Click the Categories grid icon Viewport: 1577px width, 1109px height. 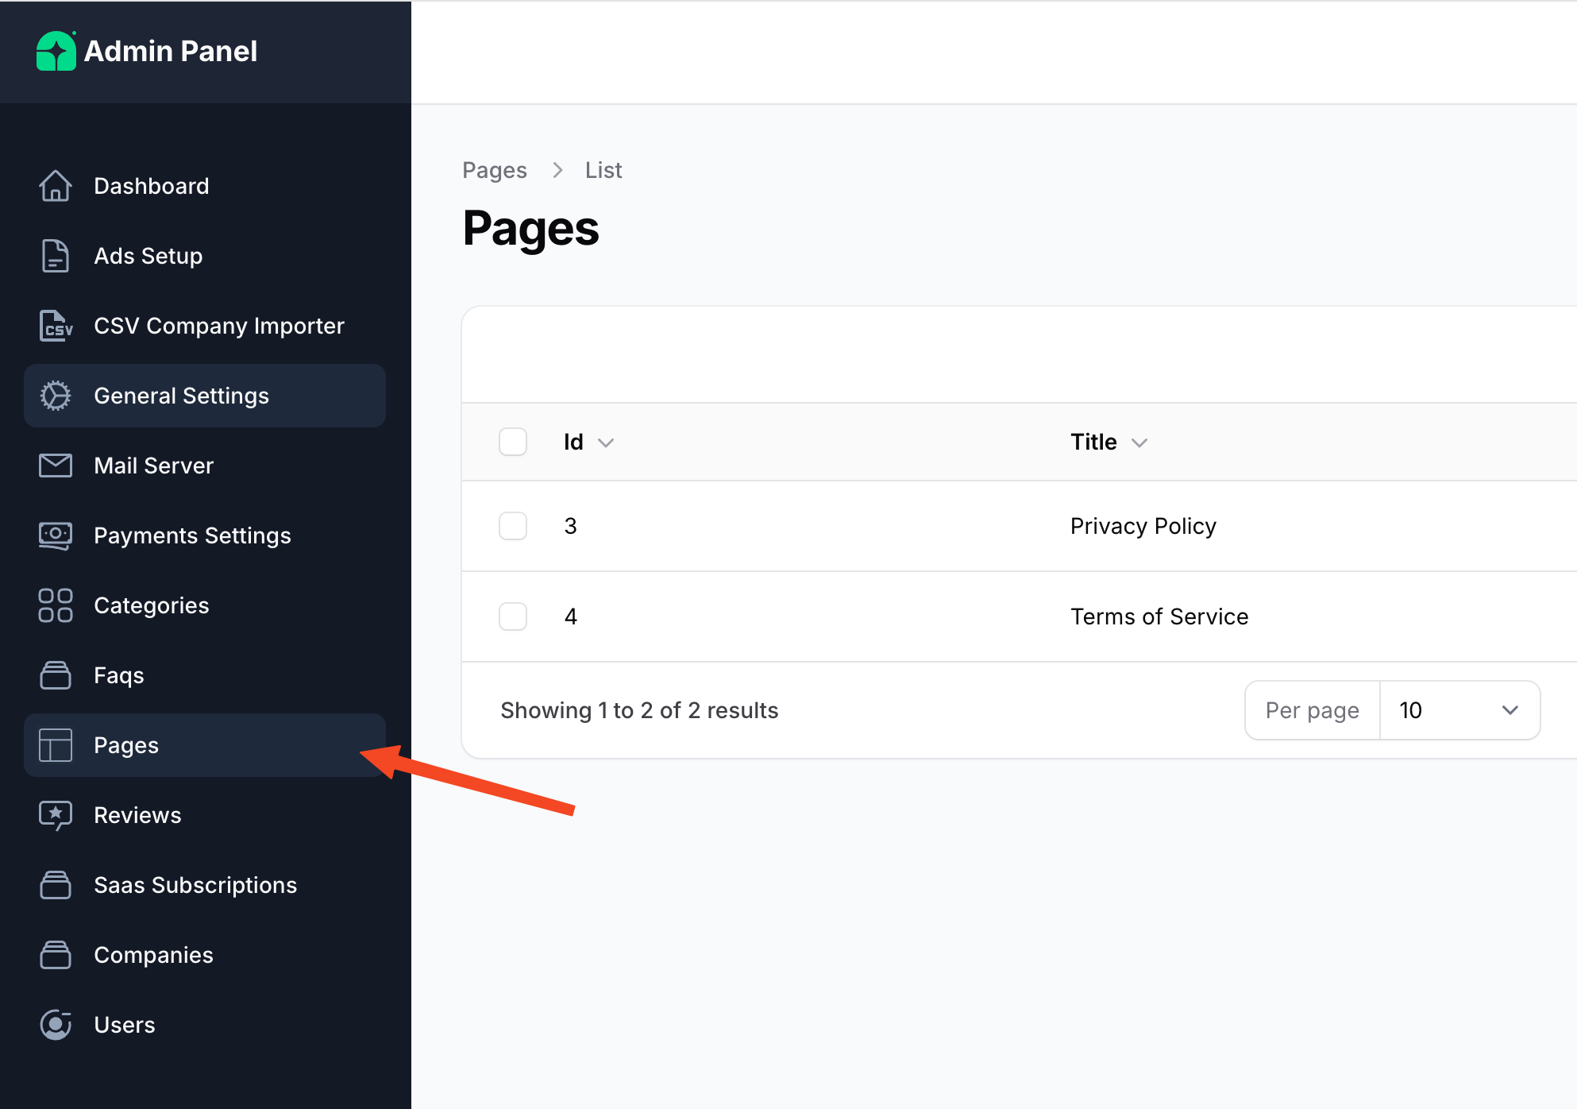[x=56, y=605]
